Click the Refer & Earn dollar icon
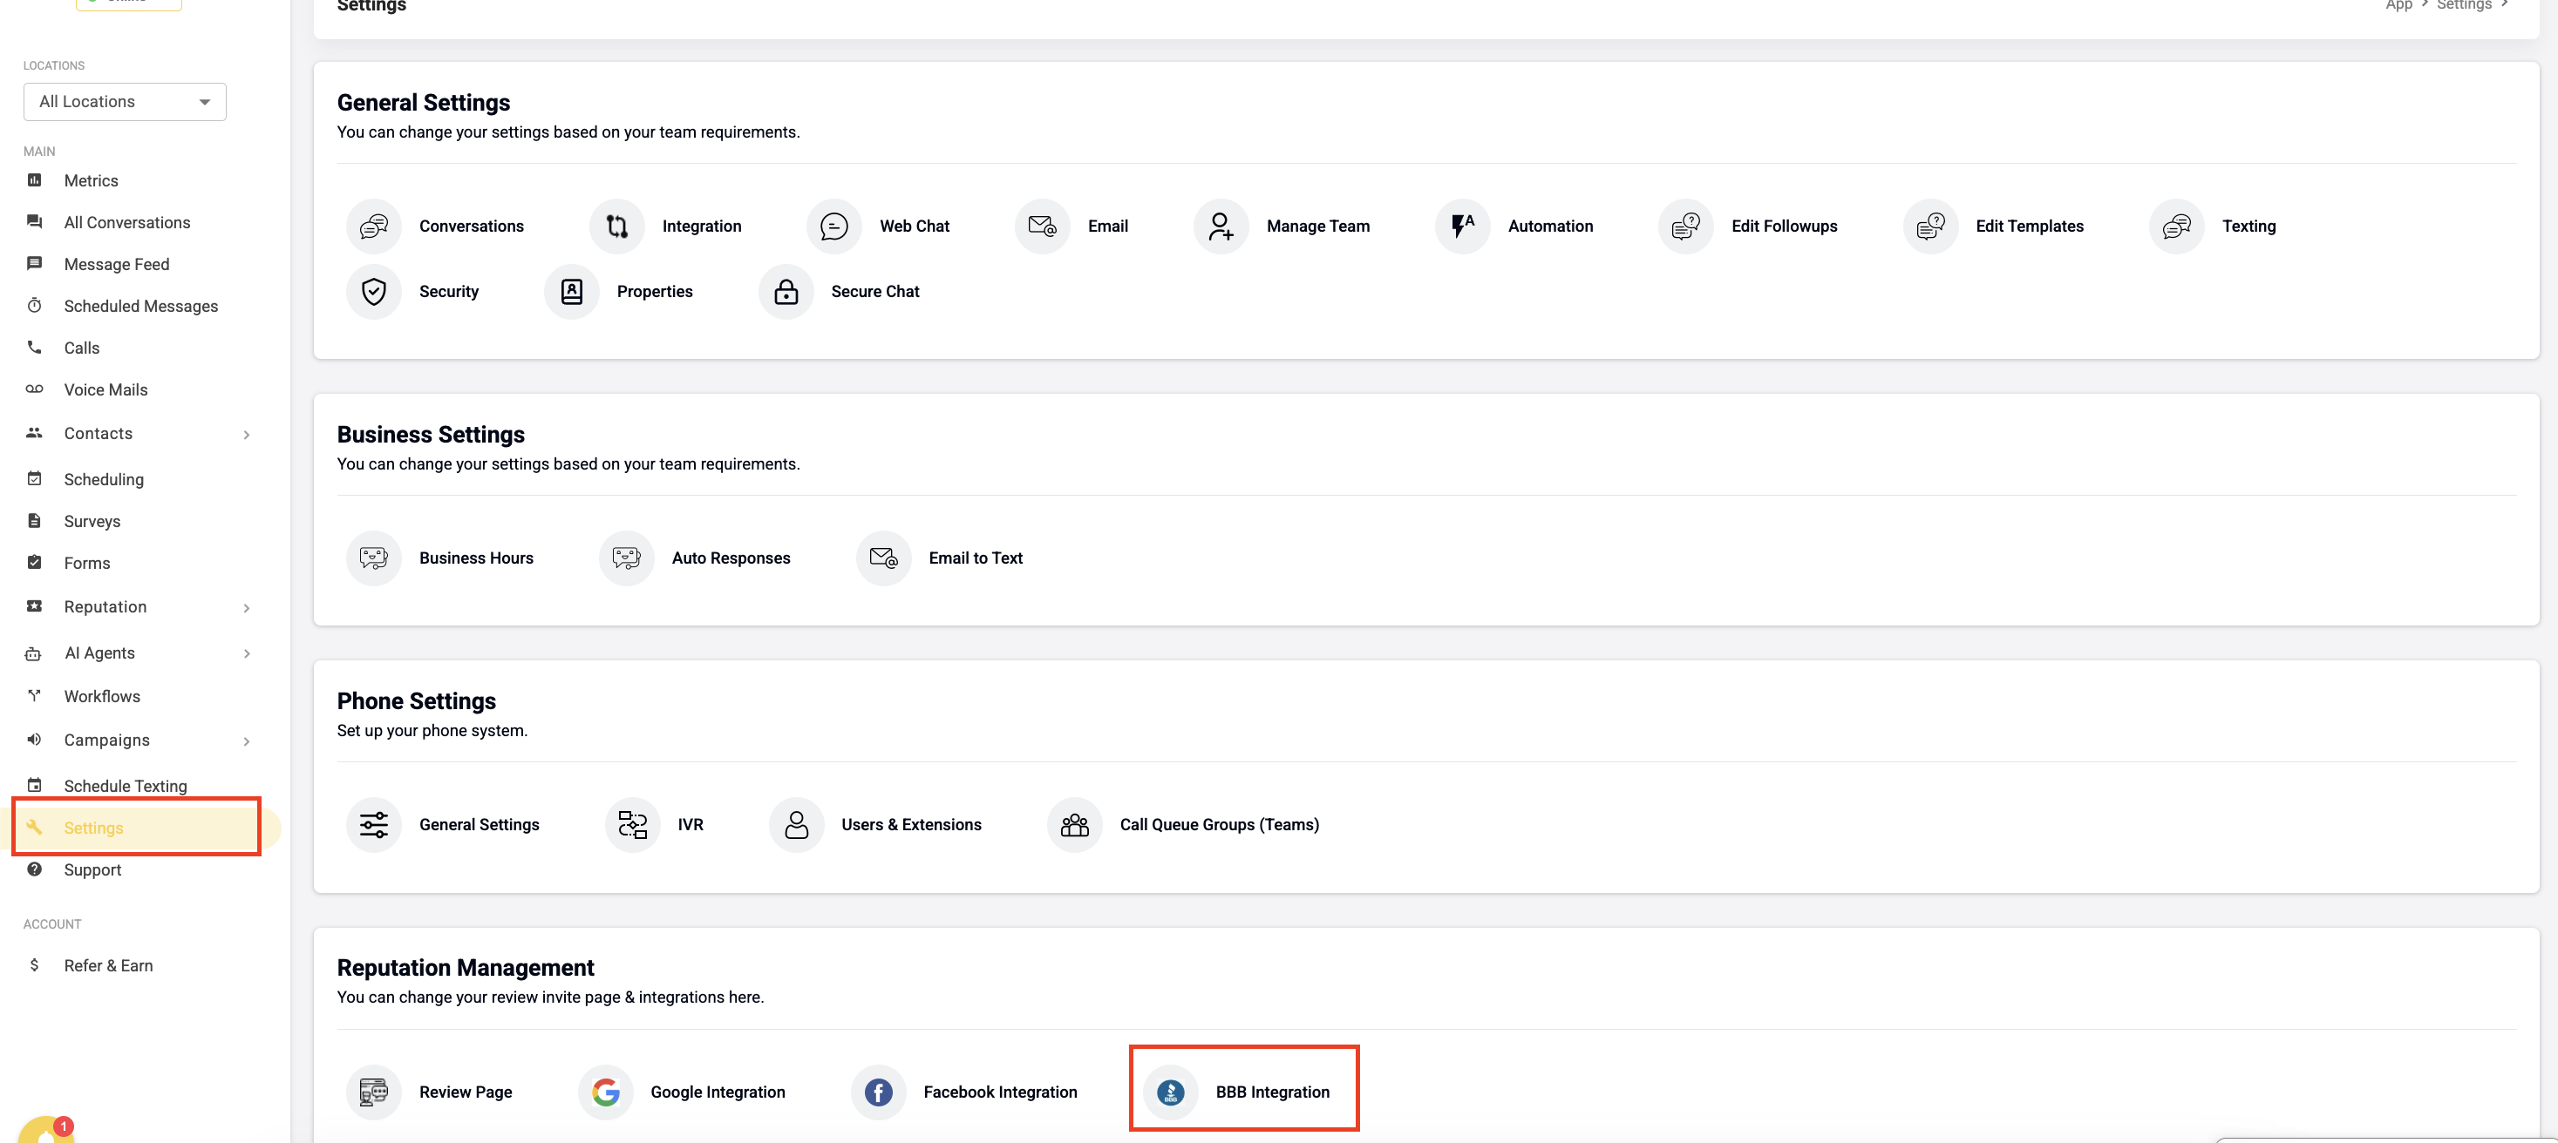Screen dimensions: 2558x1143 coord(34,965)
